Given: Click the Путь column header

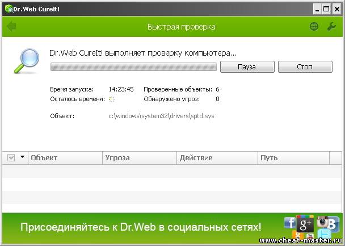Looking at the screenshot, I should pyautogui.click(x=269, y=157).
